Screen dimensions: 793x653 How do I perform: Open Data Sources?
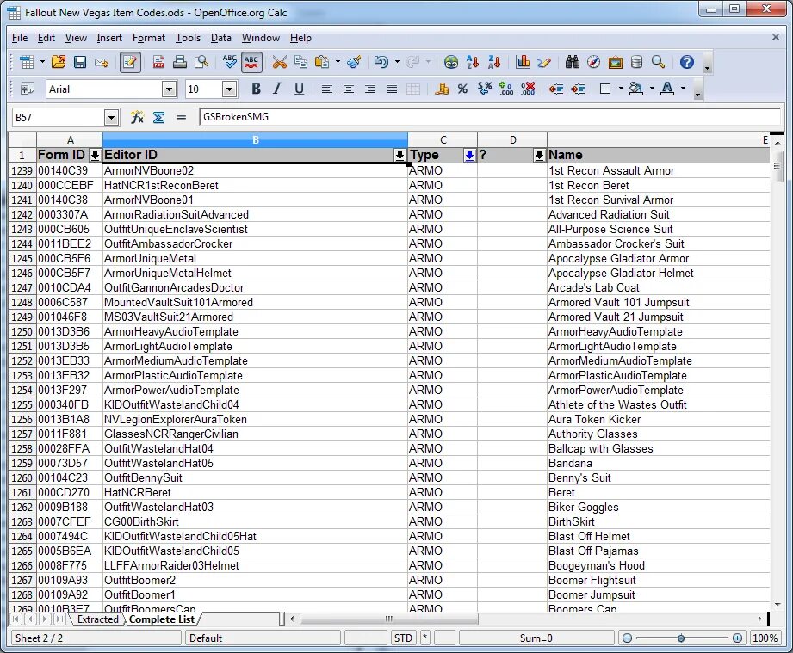click(x=637, y=62)
